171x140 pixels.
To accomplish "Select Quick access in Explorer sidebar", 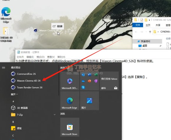I will [147, 41].
